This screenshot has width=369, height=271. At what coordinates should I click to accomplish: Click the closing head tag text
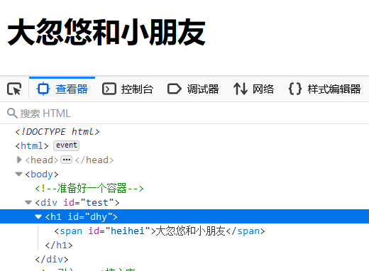point(94,160)
